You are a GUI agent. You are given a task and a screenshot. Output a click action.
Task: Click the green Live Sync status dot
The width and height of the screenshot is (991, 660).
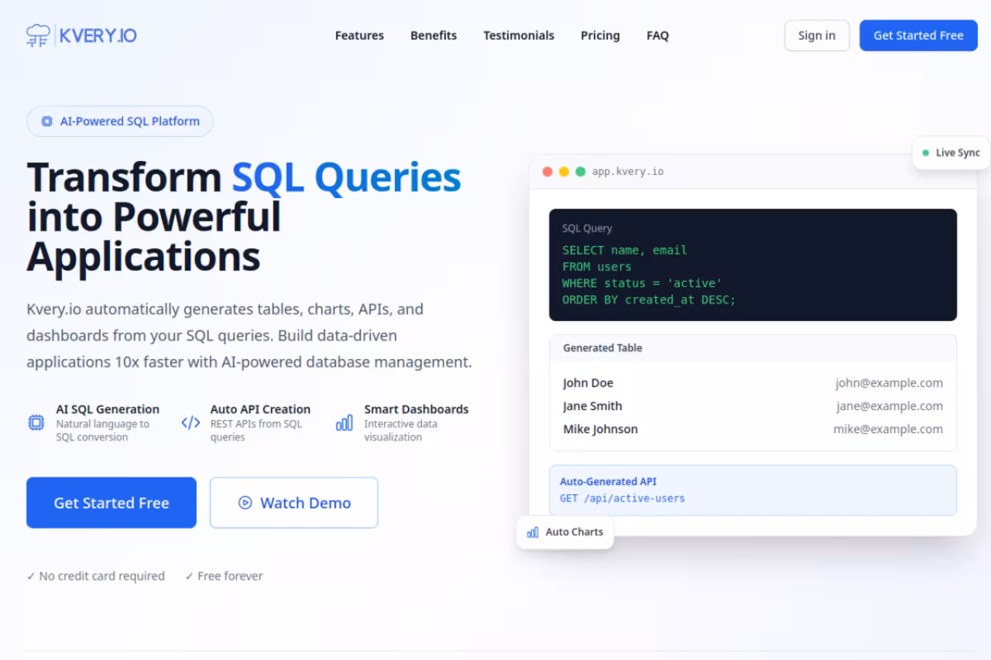click(x=927, y=153)
